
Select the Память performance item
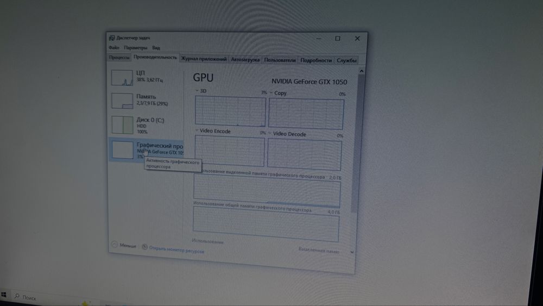(146, 101)
